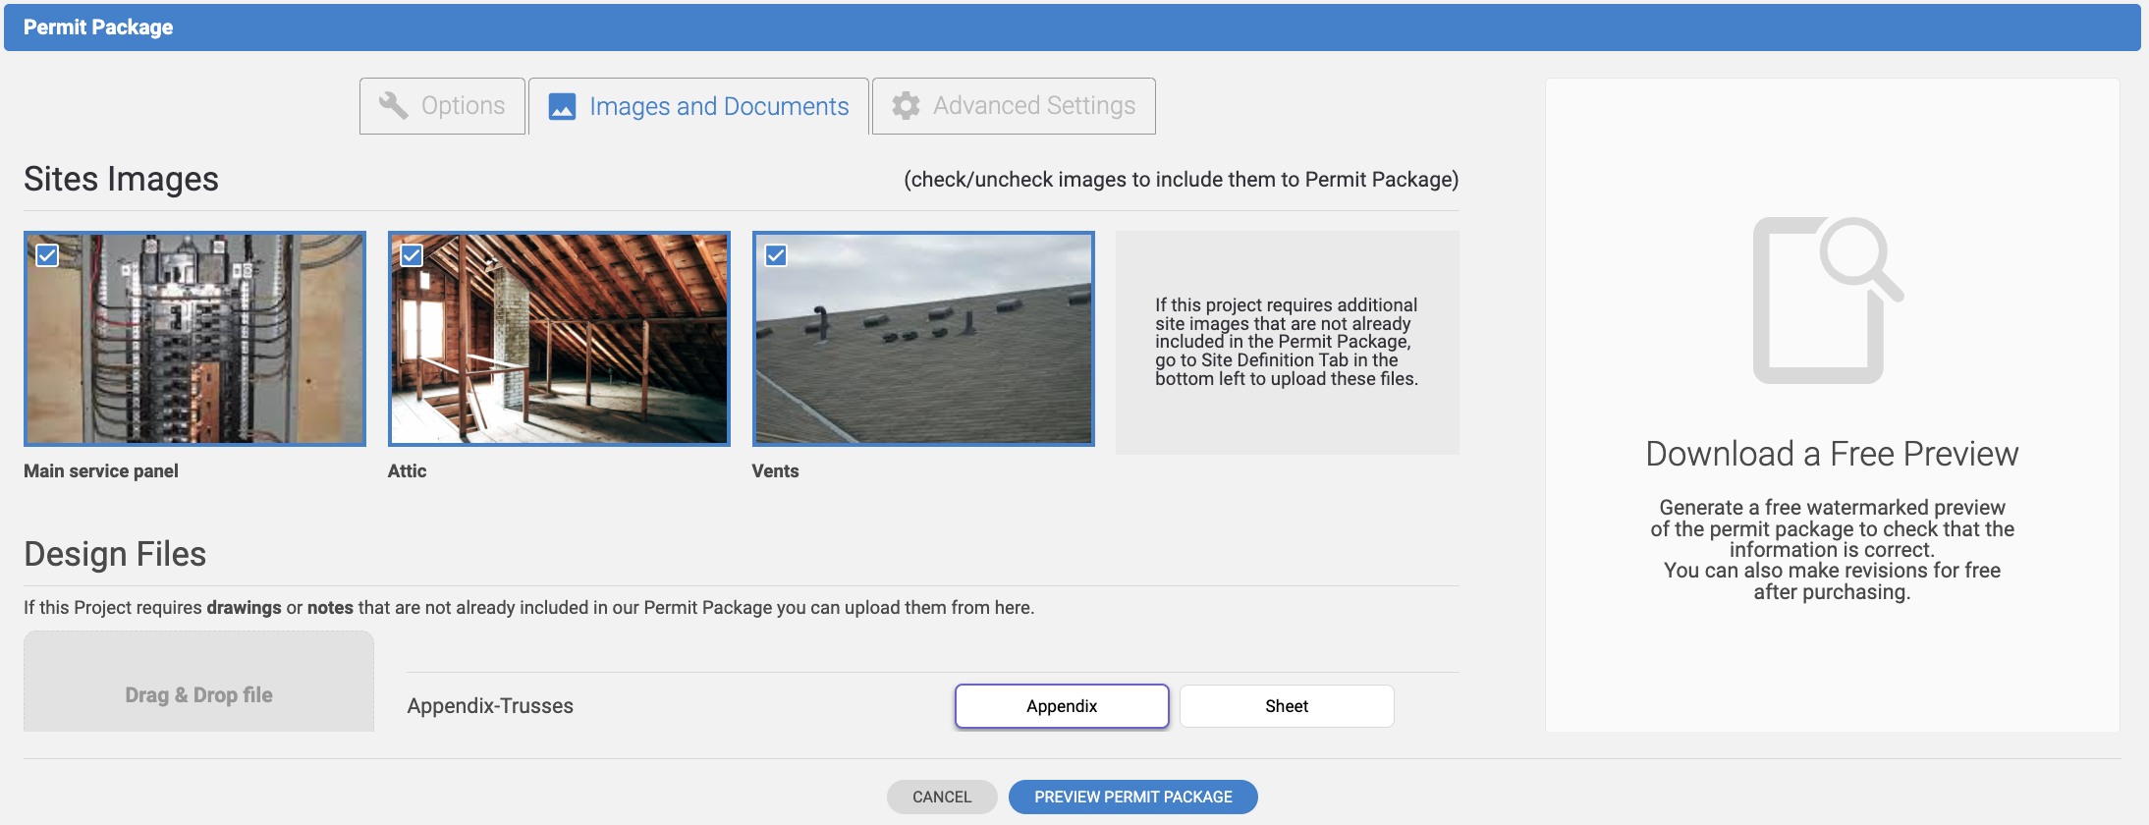Screen dimensions: 2149x825
Task: Click the document magnifier preview icon
Action: coord(1828,300)
